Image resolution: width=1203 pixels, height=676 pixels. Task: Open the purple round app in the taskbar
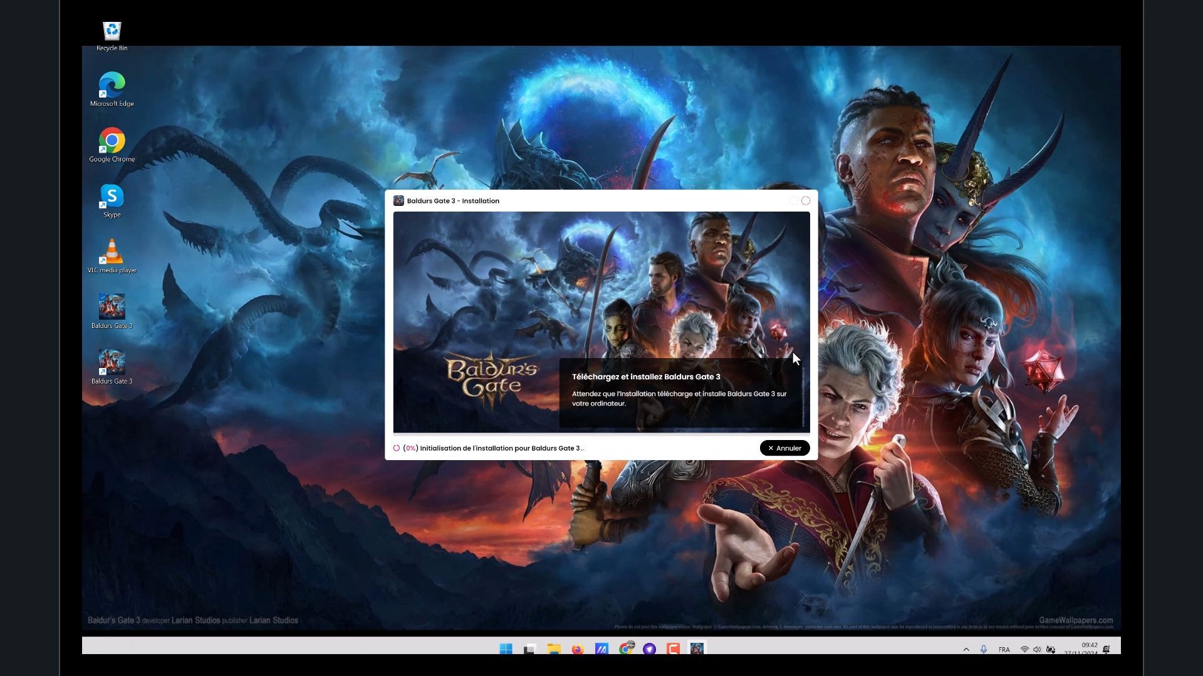(649, 648)
